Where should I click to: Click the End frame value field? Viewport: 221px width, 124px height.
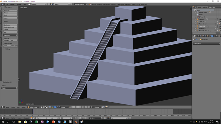pos(55,118)
